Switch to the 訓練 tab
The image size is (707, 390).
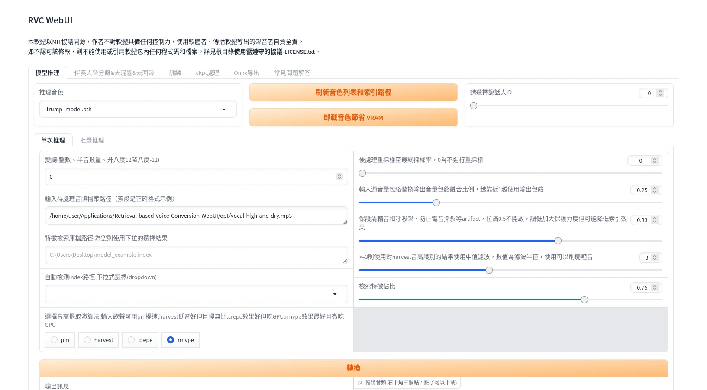coord(175,73)
